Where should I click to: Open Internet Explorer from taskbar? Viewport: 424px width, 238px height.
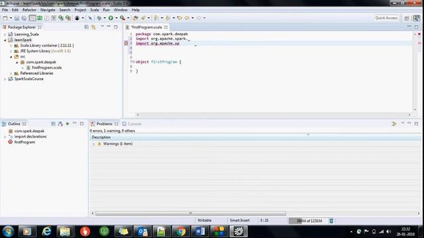point(46,231)
